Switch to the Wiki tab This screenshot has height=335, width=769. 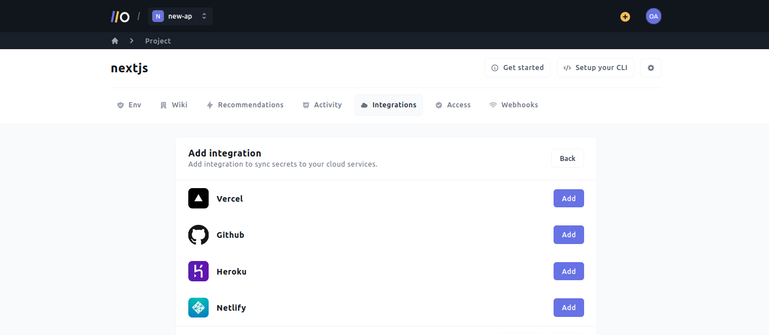click(174, 105)
